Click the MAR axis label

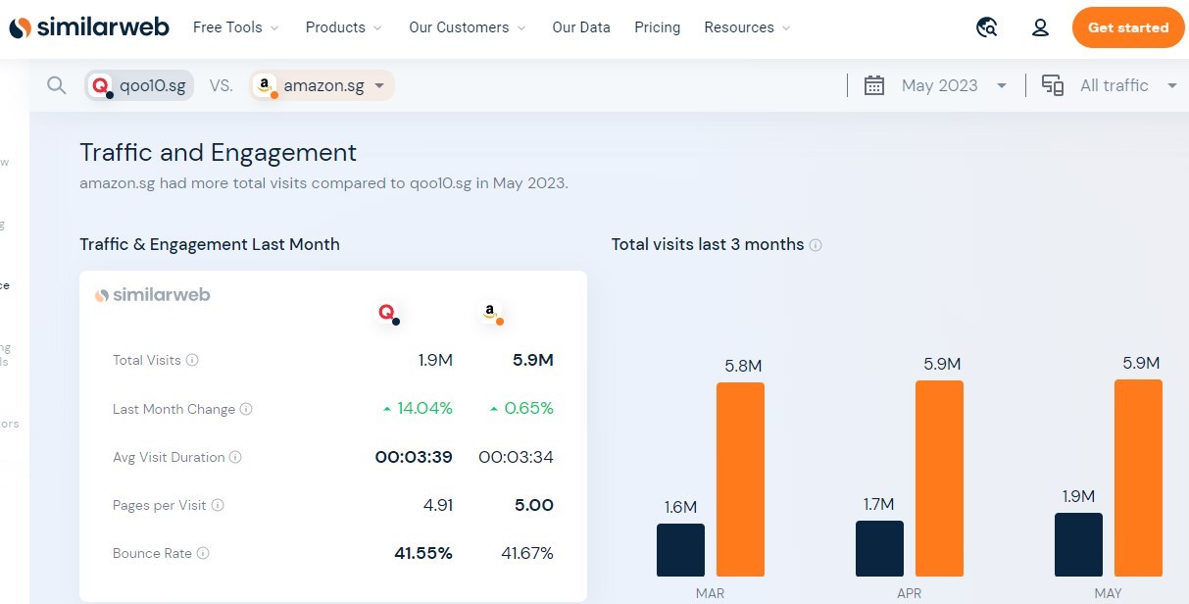click(x=710, y=594)
